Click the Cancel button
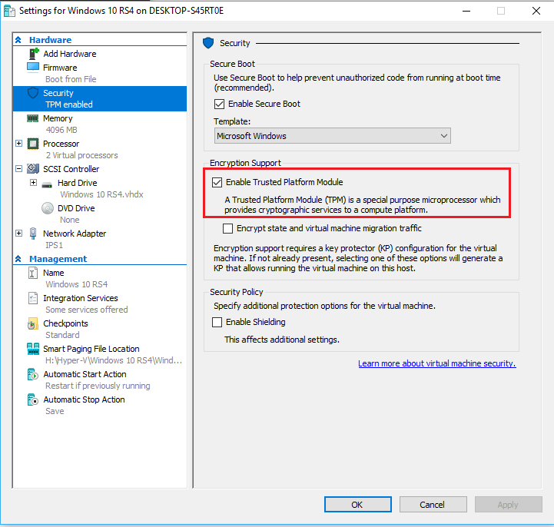This screenshot has width=554, height=527. 433,505
